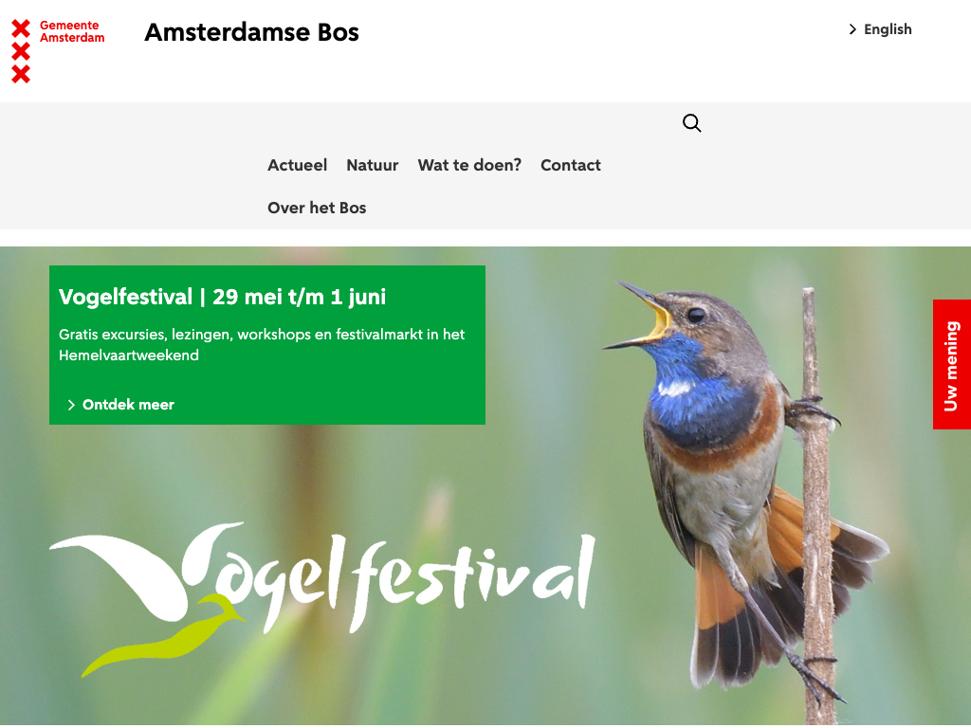Image resolution: width=971 pixels, height=728 pixels.
Task: Open the Natuur menu item
Action: coord(372,165)
